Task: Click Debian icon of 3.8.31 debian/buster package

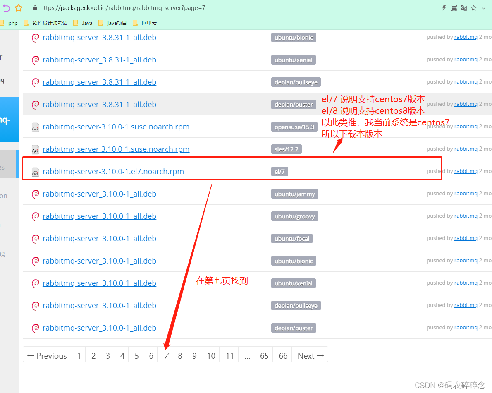Action: pos(36,105)
